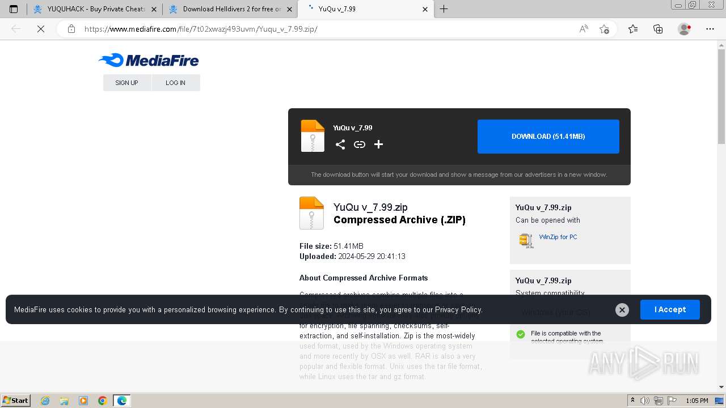Open File Explorer from taskbar
The height and width of the screenshot is (408, 726).
64,401
